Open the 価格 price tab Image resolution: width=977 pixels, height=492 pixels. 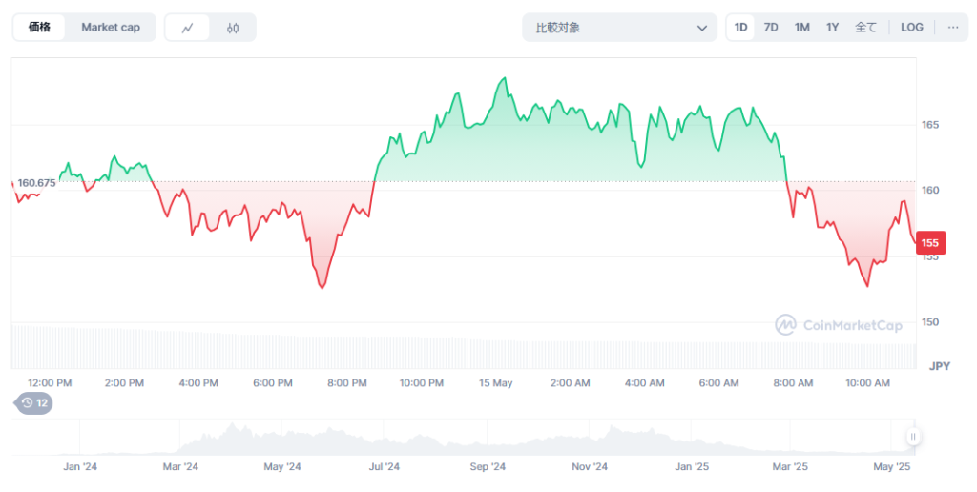click(x=40, y=28)
